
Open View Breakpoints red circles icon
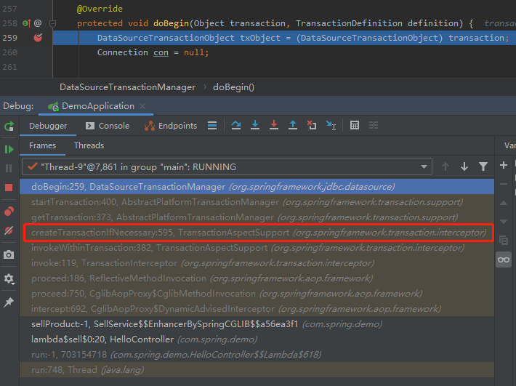[x=9, y=212]
